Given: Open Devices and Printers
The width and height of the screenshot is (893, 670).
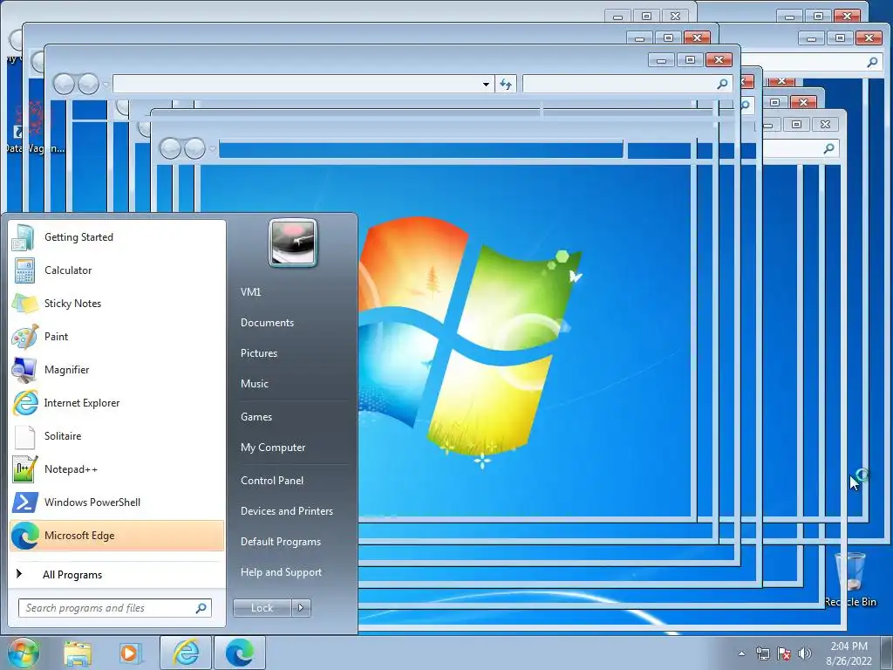Looking at the screenshot, I should pos(287,511).
